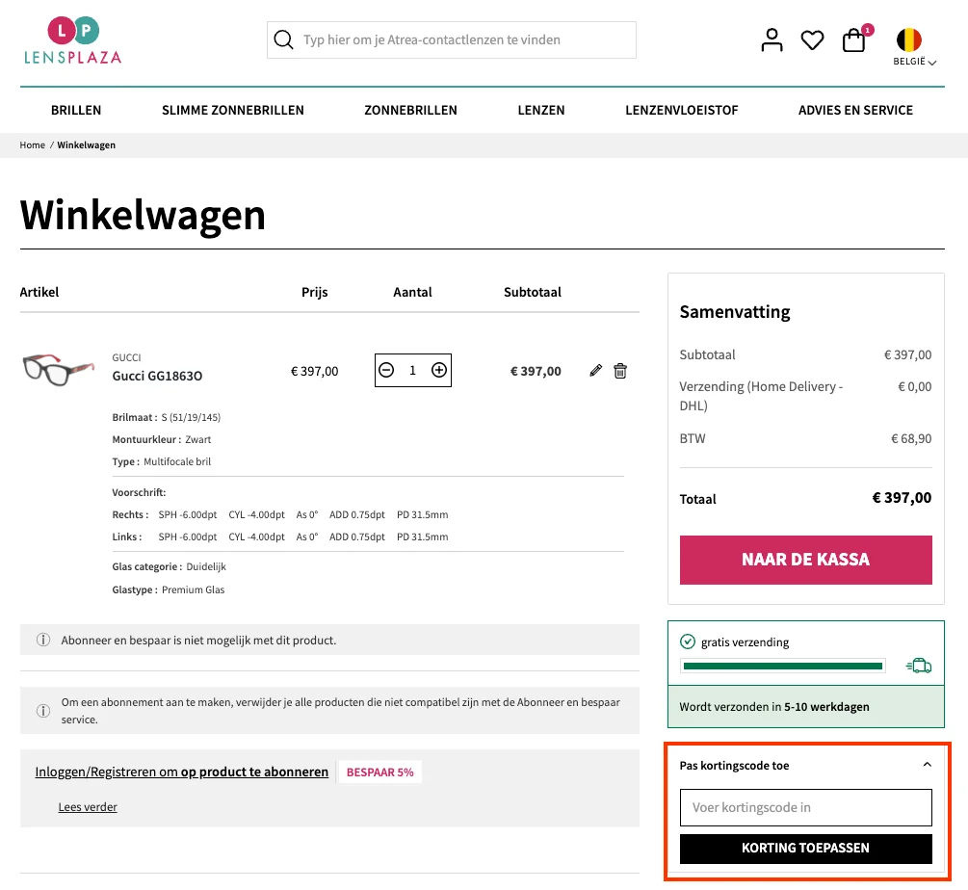Open the search magnifier icon
The height and width of the screenshot is (890, 968).
pos(283,39)
